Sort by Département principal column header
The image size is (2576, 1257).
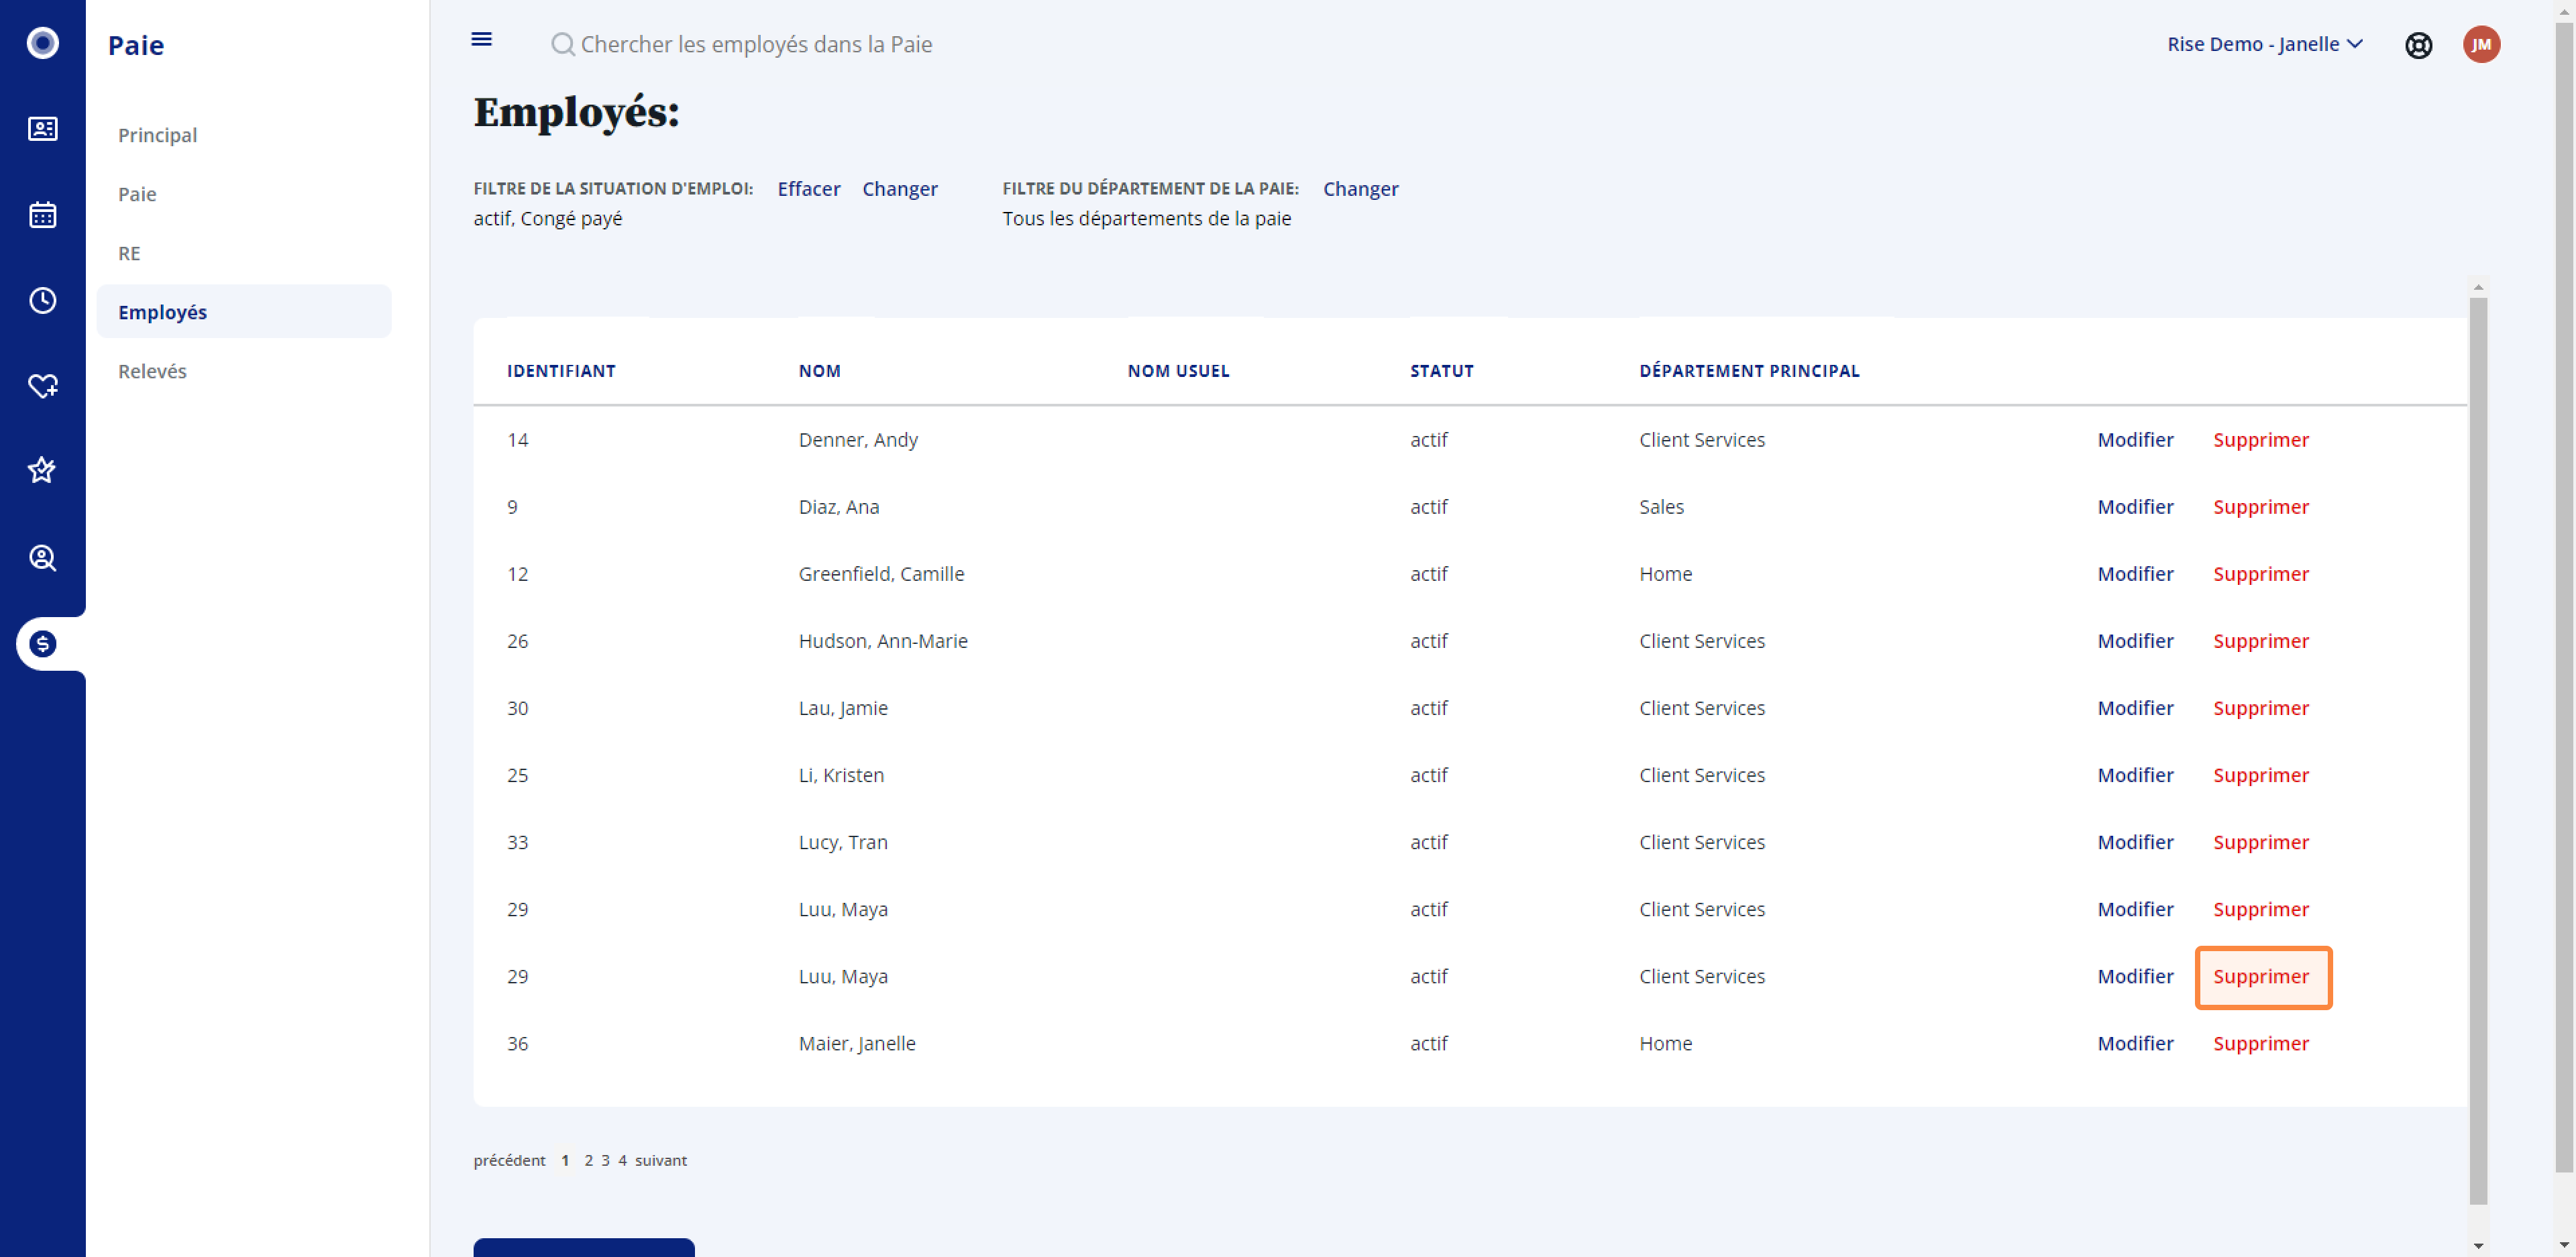[1749, 371]
